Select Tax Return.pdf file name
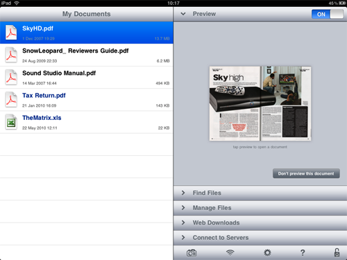This screenshot has height=260, width=347. [x=44, y=96]
